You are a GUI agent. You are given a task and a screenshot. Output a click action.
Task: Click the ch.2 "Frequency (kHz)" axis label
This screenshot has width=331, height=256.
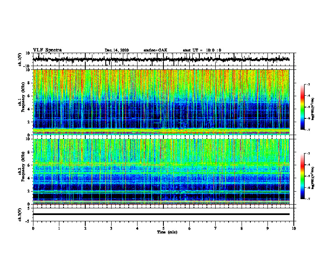[x=23, y=166]
